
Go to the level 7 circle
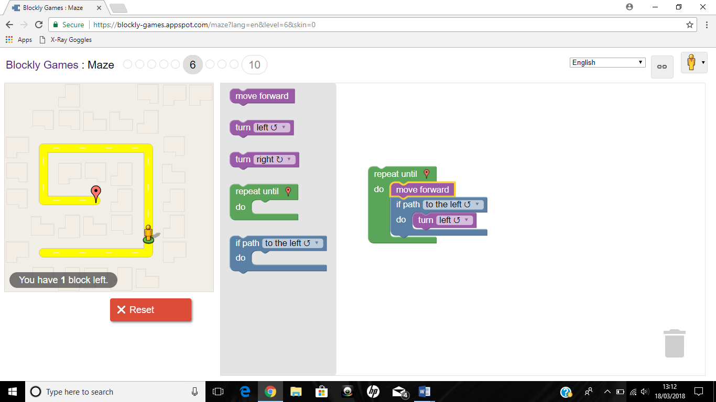pyautogui.click(x=210, y=64)
